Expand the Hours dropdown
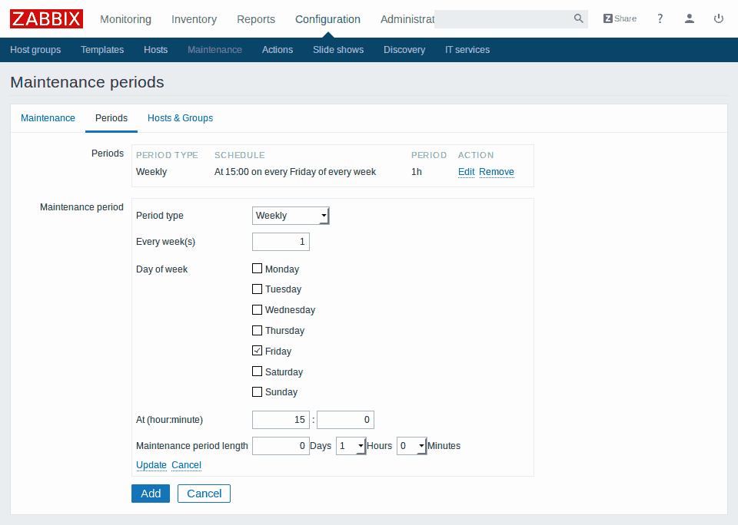738x525 pixels. 351,446
